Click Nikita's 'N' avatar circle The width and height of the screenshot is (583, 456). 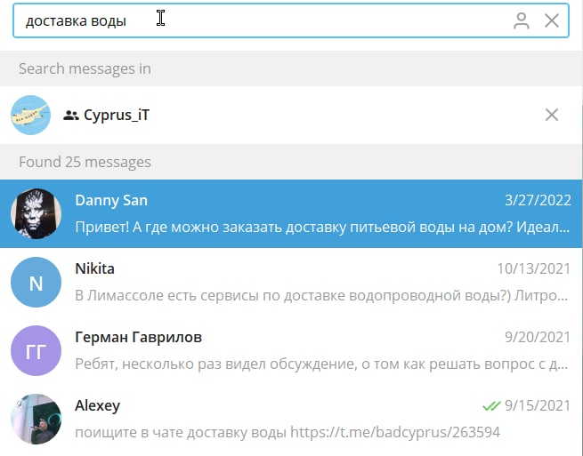[36, 283]
